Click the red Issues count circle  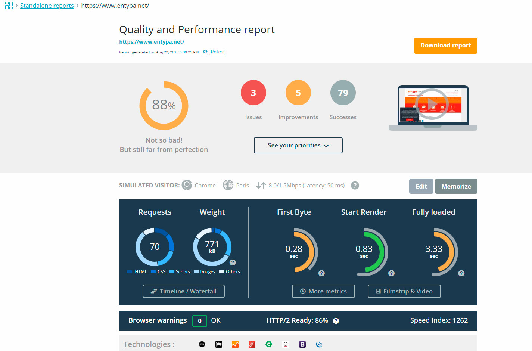click(253, 93)
